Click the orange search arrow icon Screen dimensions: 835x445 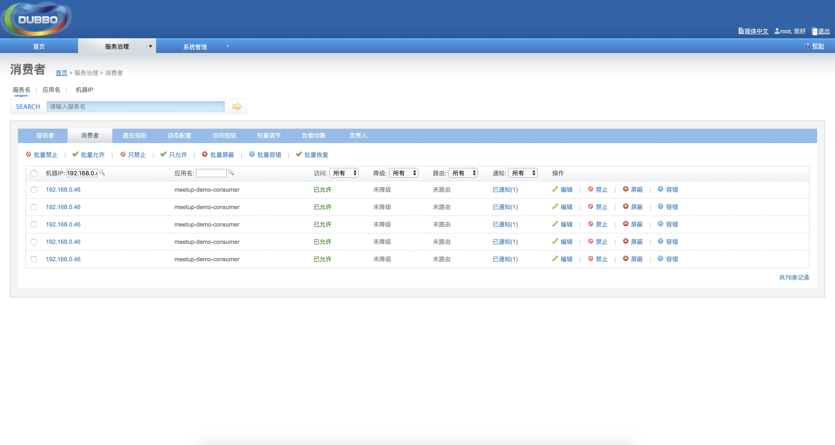237,106
